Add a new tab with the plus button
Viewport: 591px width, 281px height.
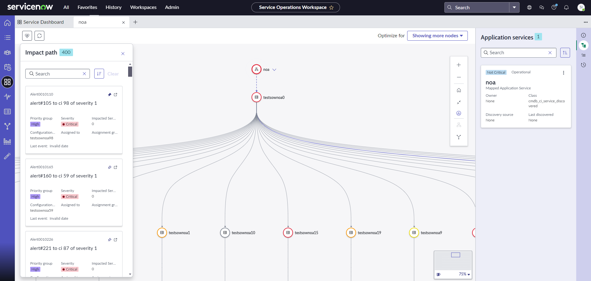pos(135,22)
